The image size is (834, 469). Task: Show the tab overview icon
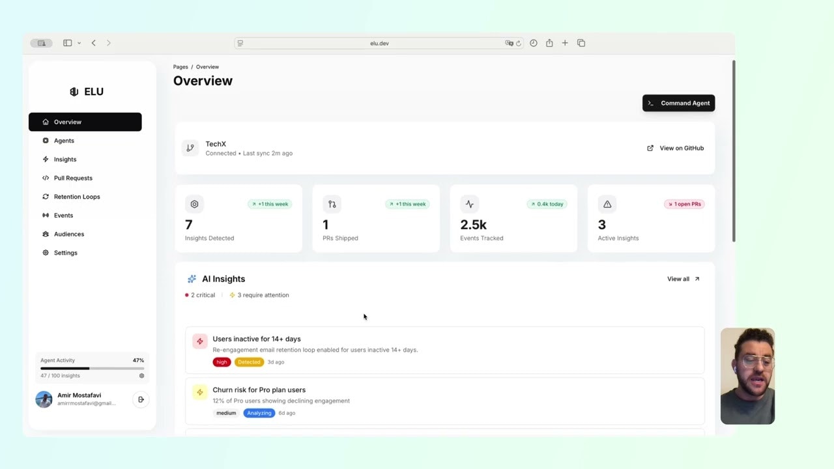tap(581, 43)
